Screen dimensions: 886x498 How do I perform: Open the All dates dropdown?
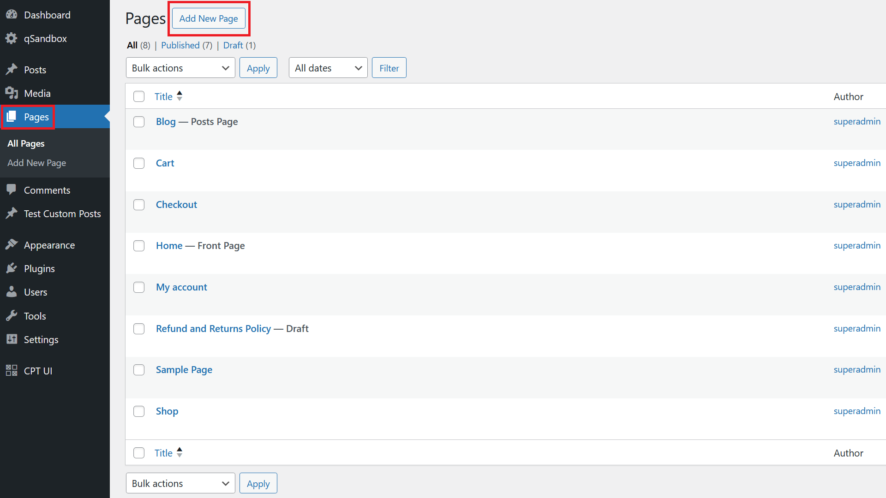(328, 68)
